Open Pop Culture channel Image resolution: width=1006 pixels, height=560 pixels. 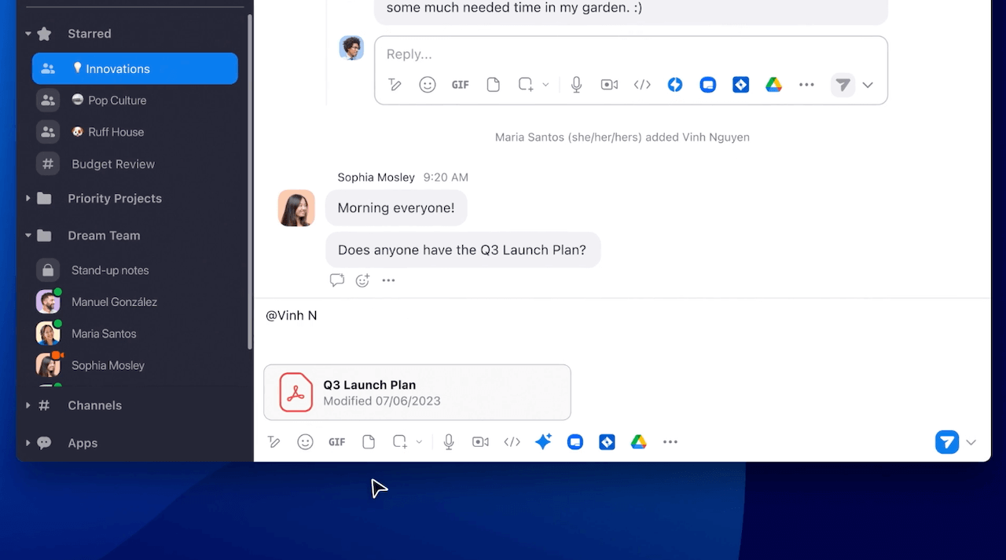135,101
